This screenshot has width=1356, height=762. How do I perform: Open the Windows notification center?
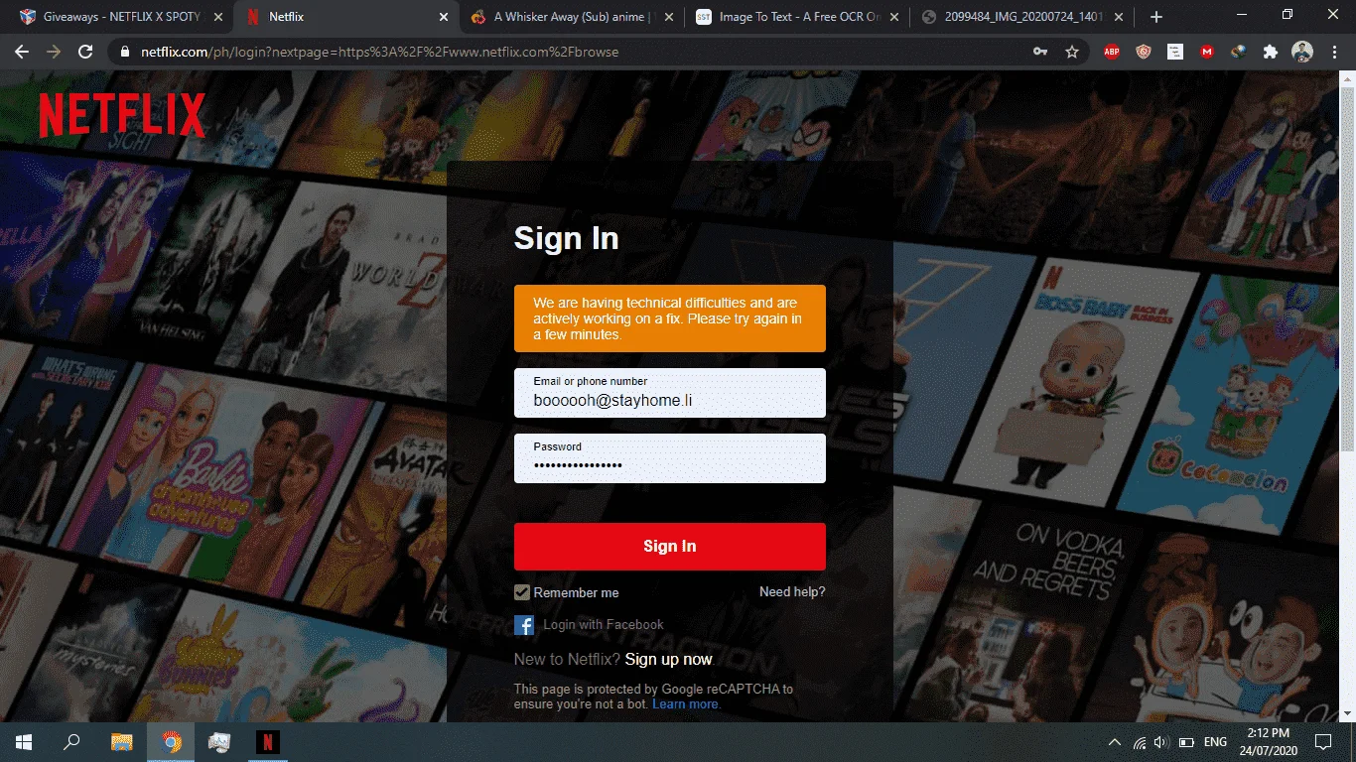tap(1322, 742)
